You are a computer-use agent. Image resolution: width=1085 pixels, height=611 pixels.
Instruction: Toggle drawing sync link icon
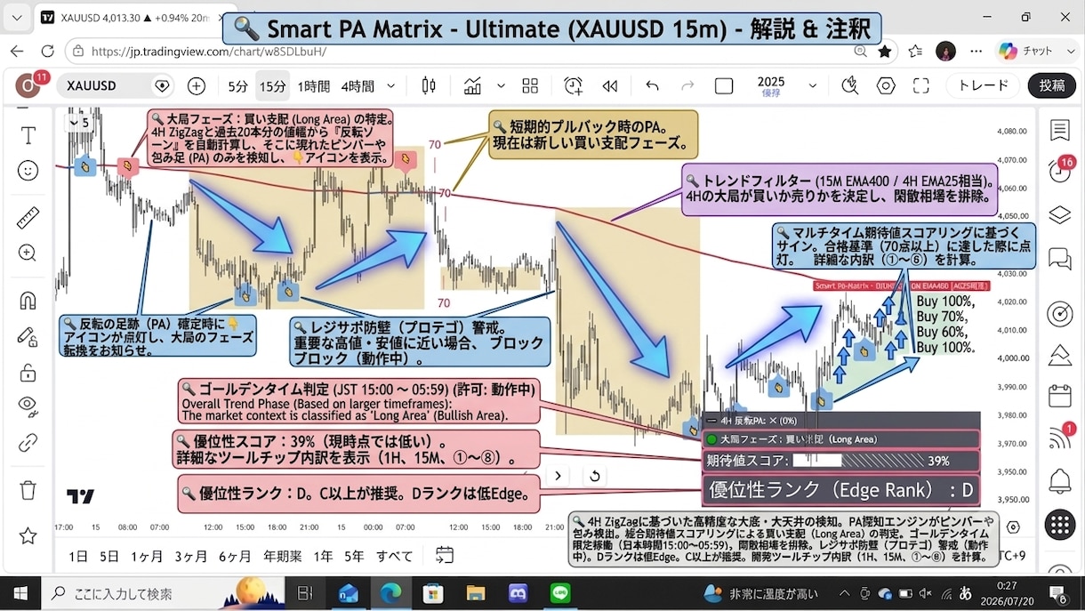[x=28, y=442]
